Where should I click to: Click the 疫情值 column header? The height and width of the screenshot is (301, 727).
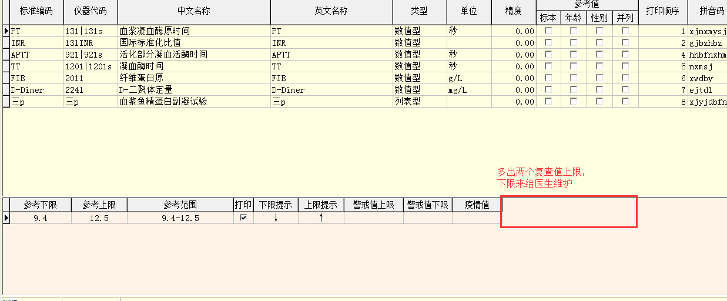477,205
